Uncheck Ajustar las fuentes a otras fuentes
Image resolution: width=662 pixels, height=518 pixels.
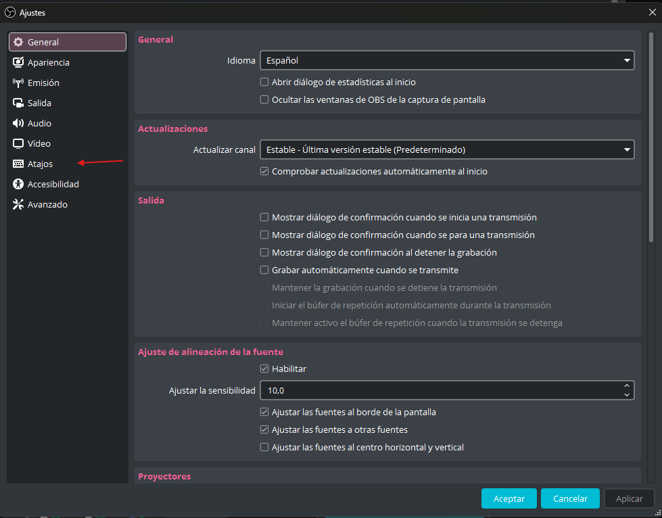click(264, 430)
